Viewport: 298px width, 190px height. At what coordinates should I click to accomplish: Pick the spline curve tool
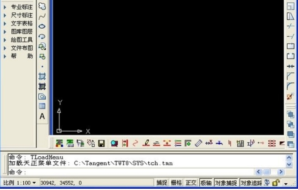tap(42, 17)
